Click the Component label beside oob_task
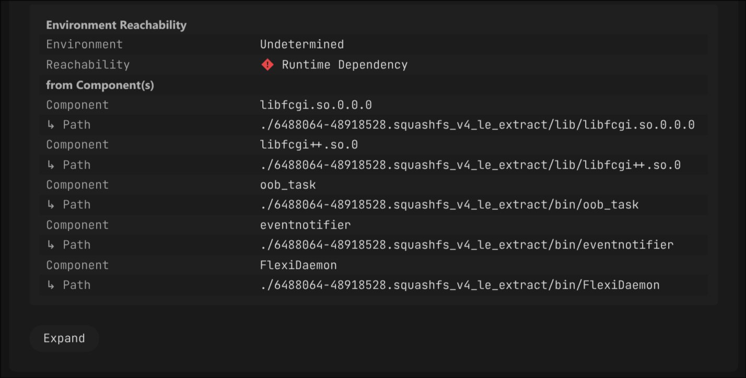746x378 pixels. coord(77,185)
